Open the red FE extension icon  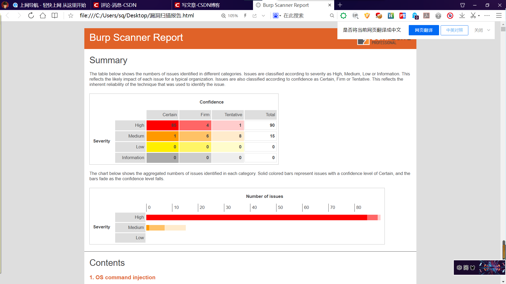click(x=403, y=16)
